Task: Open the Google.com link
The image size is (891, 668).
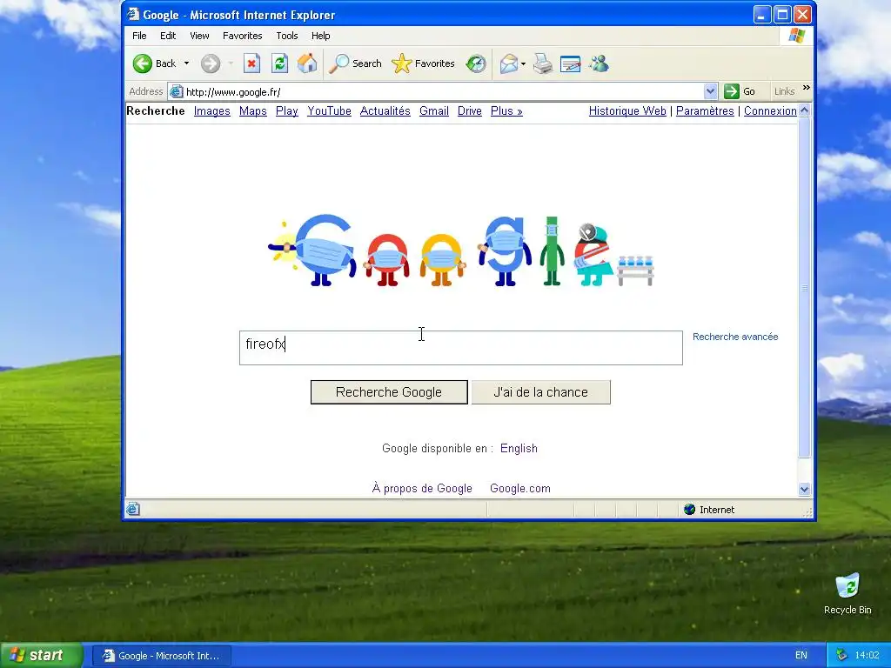Action: [520, 488]
